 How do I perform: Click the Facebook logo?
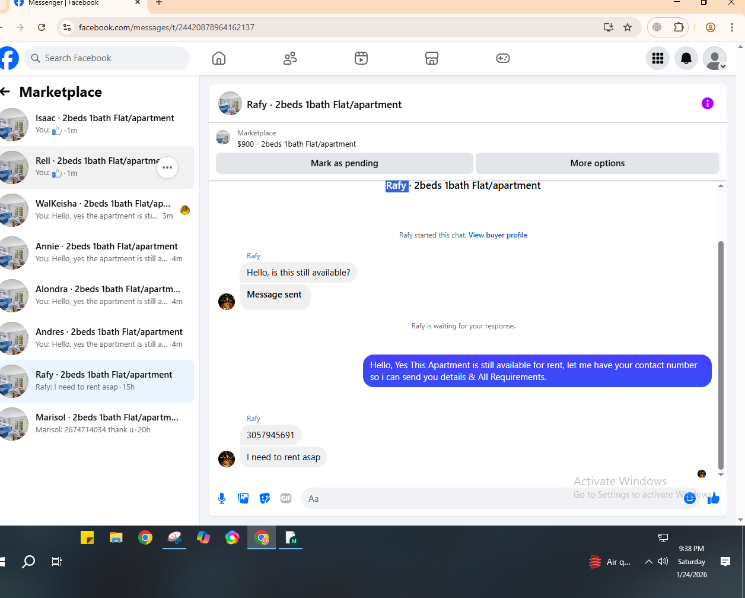pos(8,58)
